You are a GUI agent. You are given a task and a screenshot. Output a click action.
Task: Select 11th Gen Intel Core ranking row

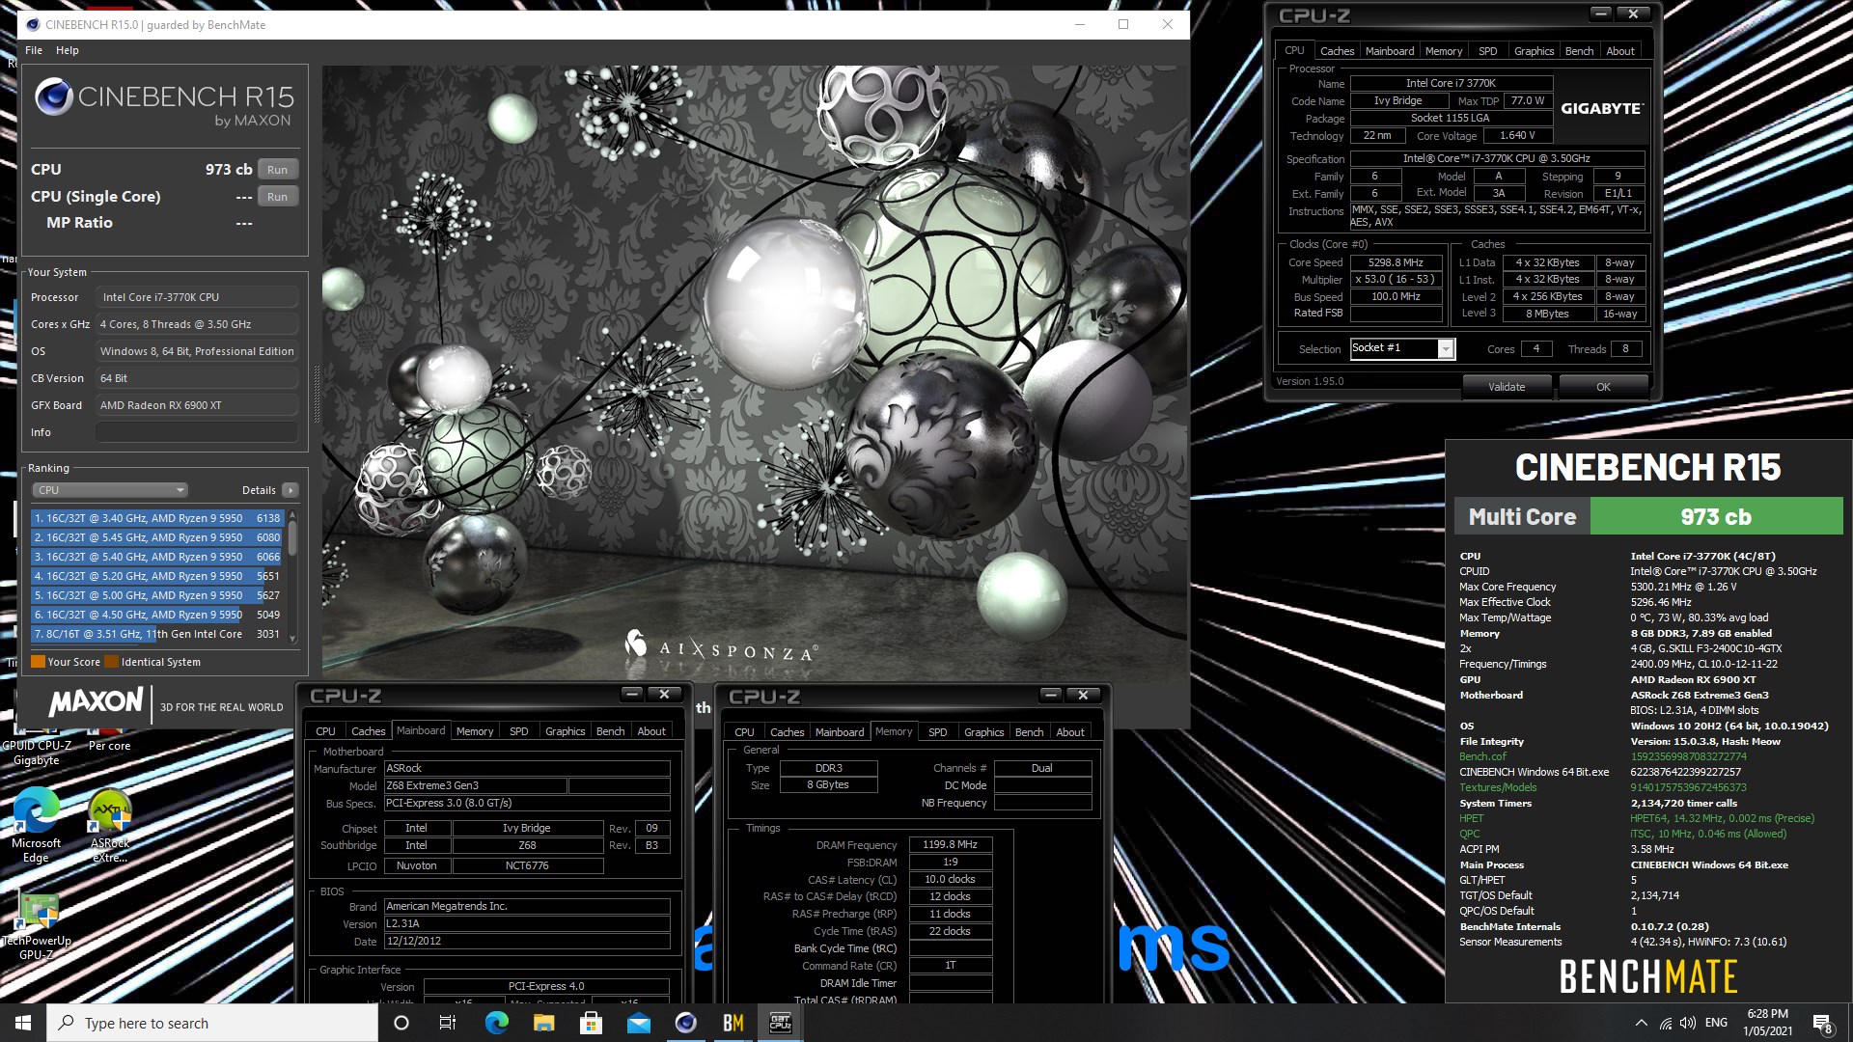[157, 634]
